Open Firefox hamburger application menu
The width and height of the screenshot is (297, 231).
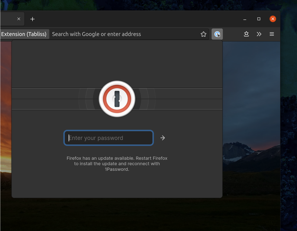[x=272, y=34]
